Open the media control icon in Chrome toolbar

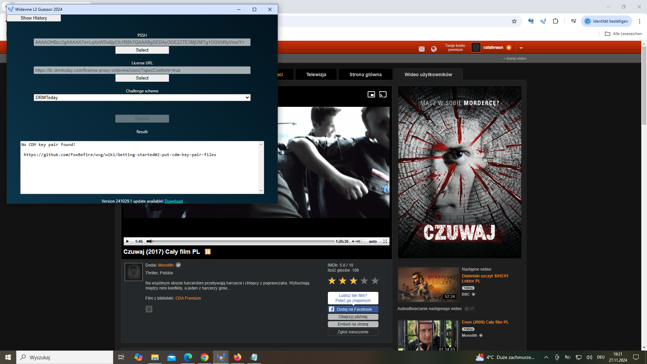(x=573, y=21)
